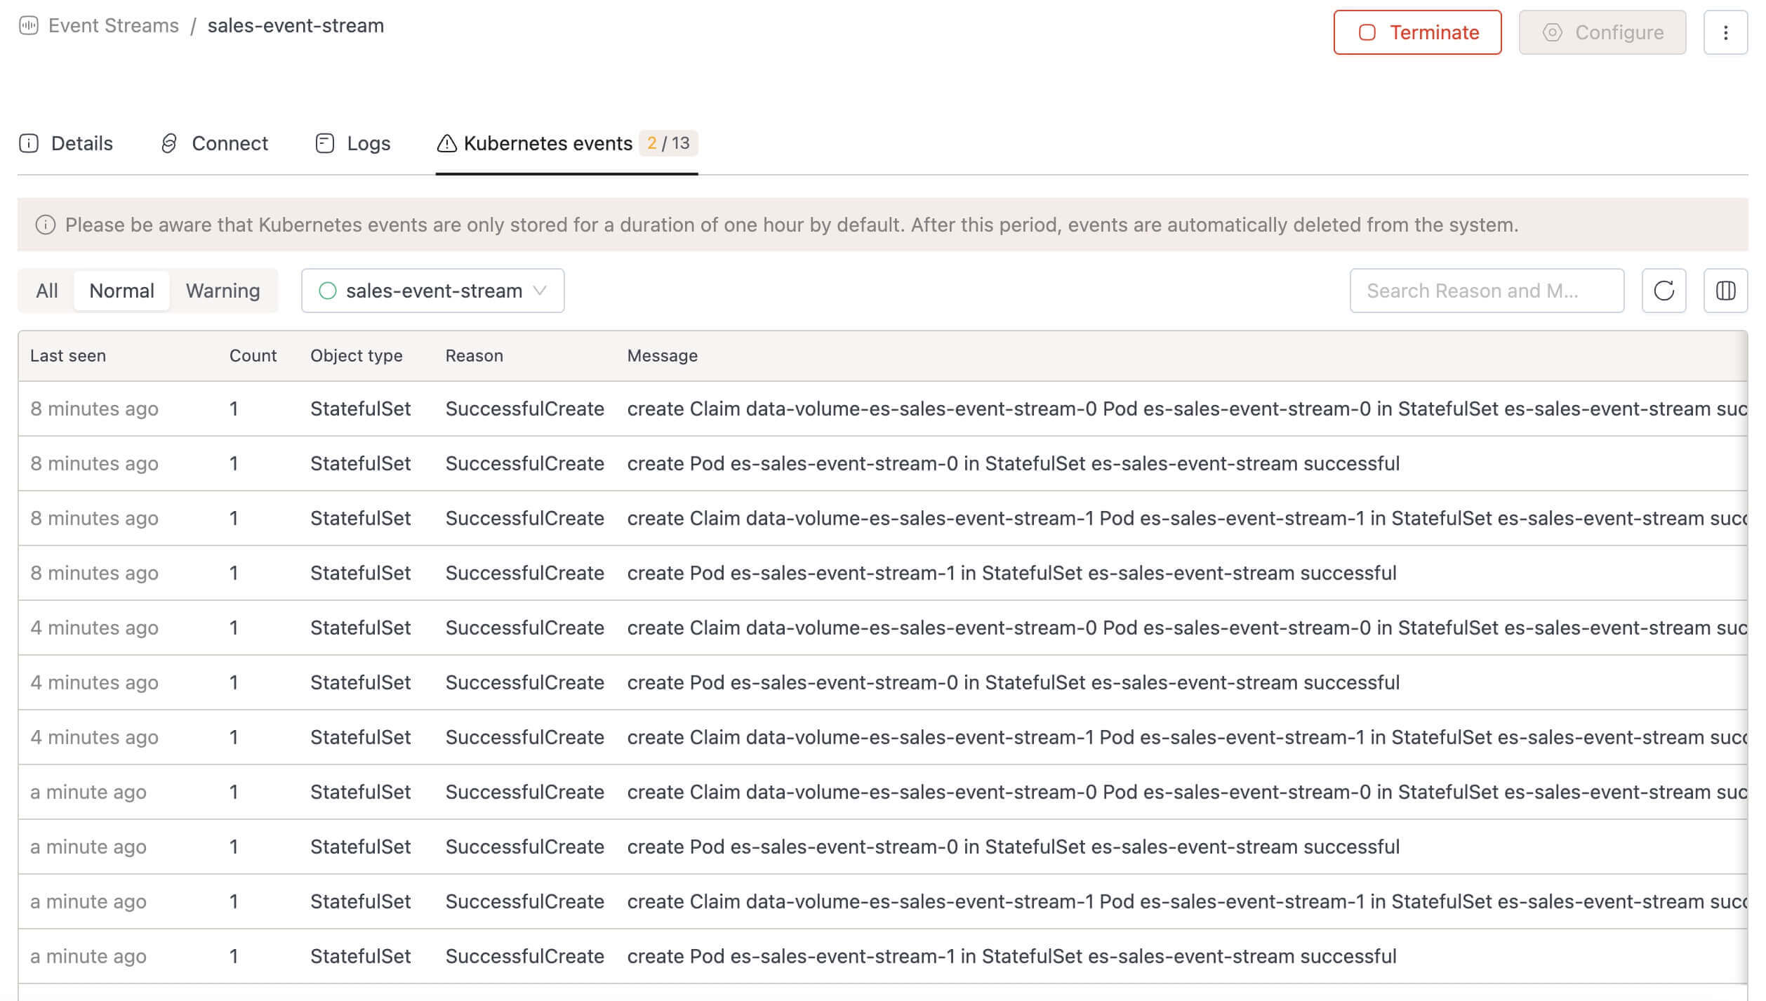Switch to the Connect tab

214,143
